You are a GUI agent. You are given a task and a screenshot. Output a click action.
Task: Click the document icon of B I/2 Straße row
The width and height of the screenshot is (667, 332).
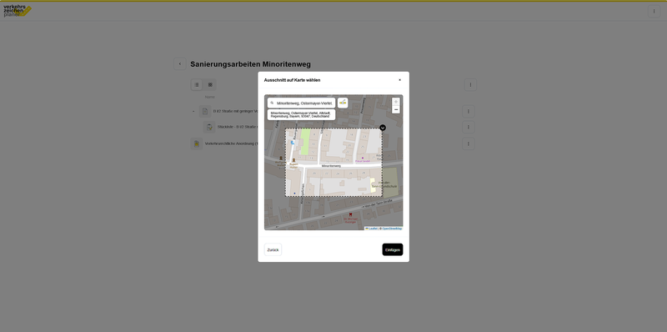coord(205,112)
